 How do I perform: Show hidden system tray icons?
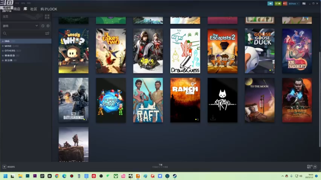tap(282, 176)
